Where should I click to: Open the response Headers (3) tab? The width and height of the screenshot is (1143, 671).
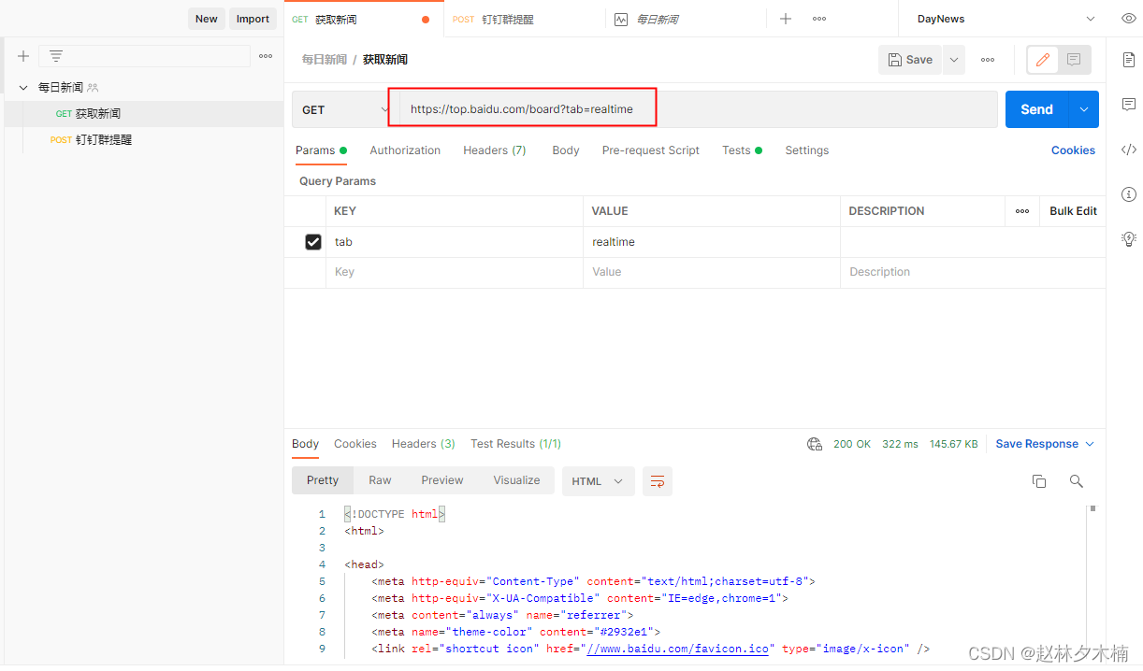point(424,444)
